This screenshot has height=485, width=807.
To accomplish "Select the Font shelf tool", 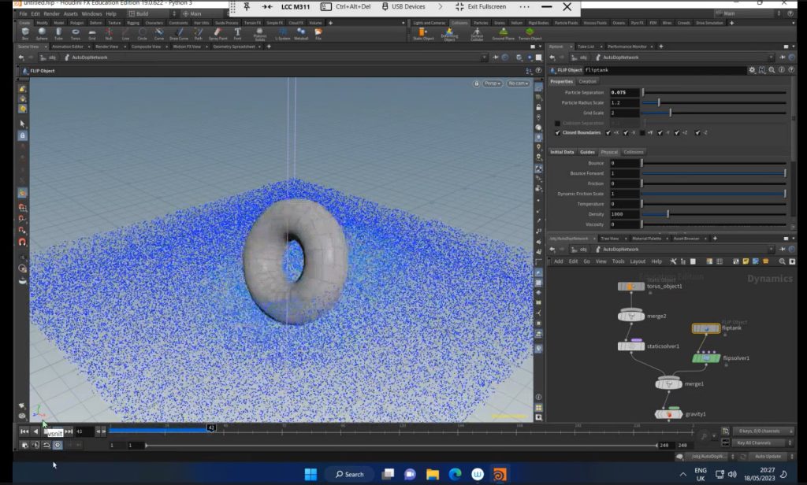I will click(x=237, y=34).
